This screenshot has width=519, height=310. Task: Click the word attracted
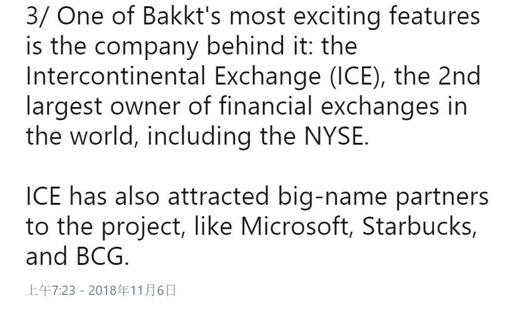(218, 196)
